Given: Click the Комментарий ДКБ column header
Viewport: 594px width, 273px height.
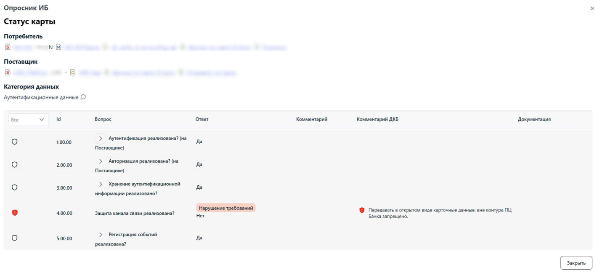Looking at the screenshot, I should coord(377,119).
